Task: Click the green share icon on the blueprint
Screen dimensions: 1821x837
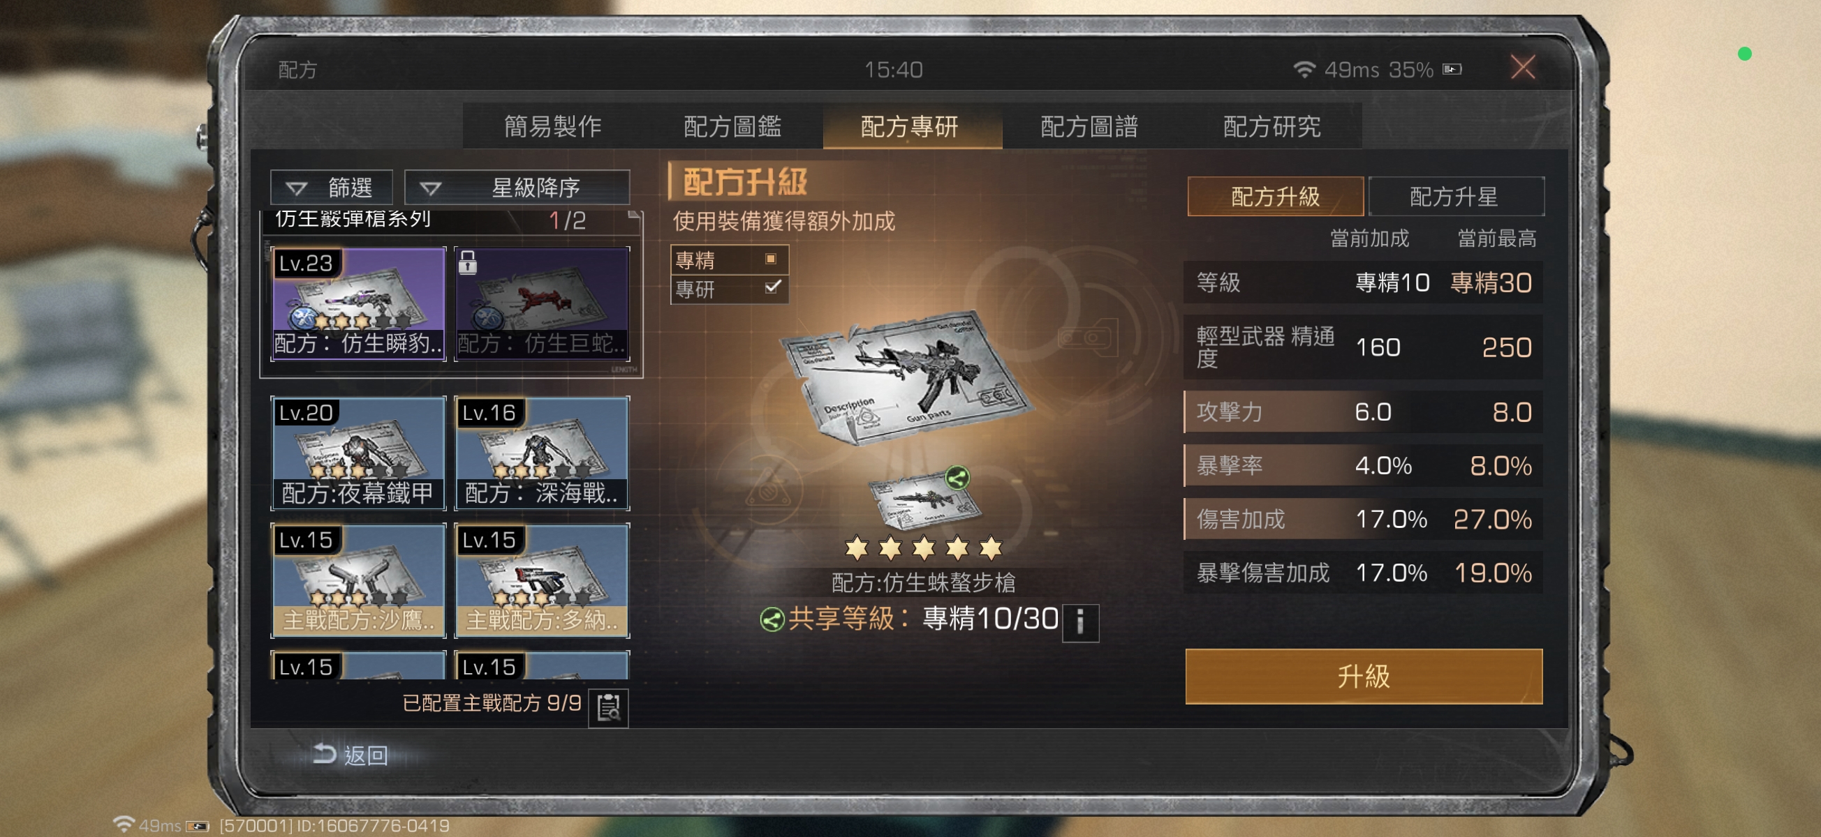Action: pos(957,478)
